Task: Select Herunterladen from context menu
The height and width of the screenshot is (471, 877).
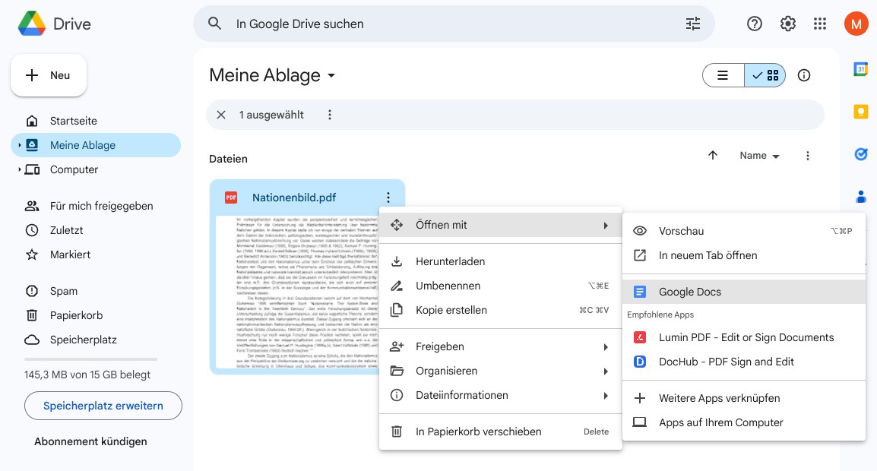Action: (x=501, y=261)
